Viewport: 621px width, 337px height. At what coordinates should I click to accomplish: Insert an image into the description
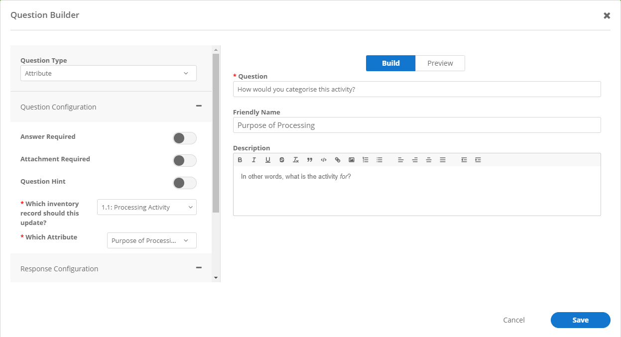[352, 160]
